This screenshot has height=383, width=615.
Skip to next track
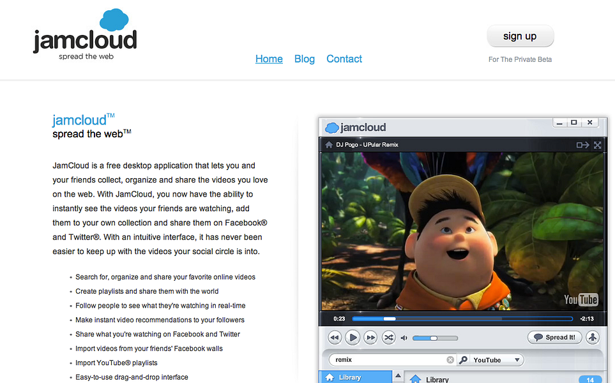(370, 337)
